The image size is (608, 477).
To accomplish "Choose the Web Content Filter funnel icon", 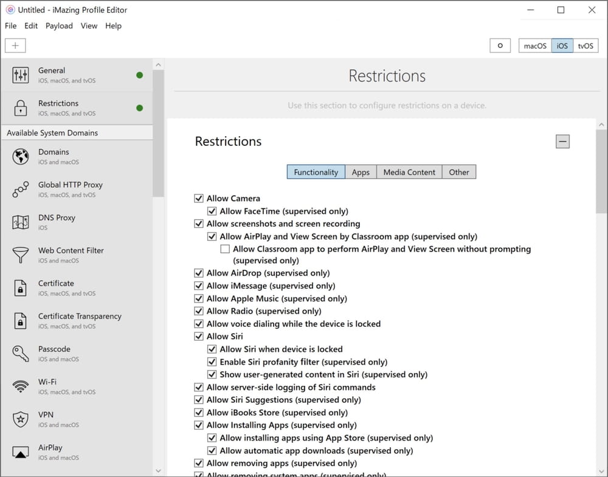I will 21,255.
